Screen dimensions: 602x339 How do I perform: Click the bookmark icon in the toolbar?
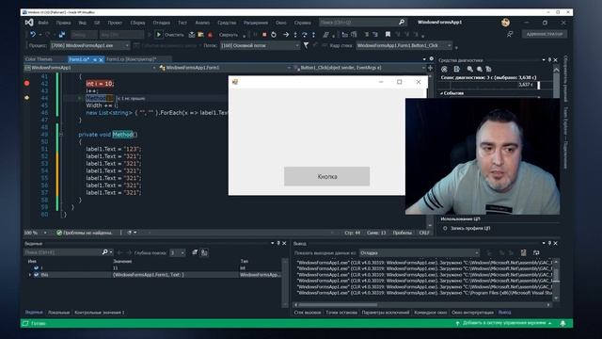(388, 35)
